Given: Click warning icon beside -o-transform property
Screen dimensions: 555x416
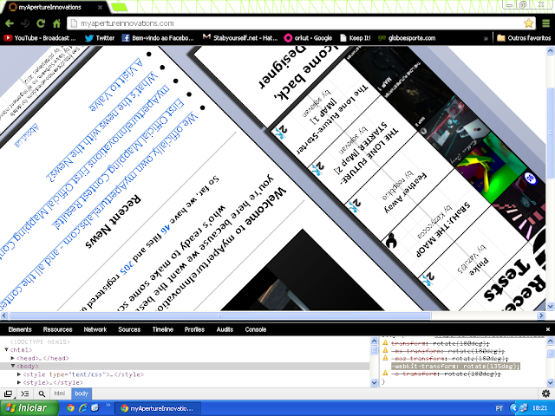Looking at the screenshot, I should 385,374.
